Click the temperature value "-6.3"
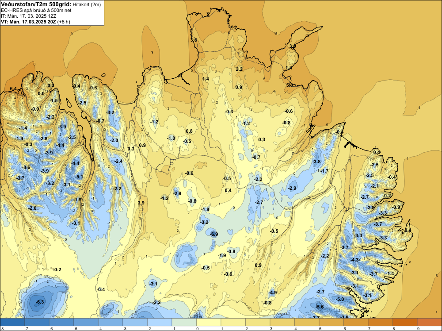Viewport: 442px width, 331px height. coord(40,302)
